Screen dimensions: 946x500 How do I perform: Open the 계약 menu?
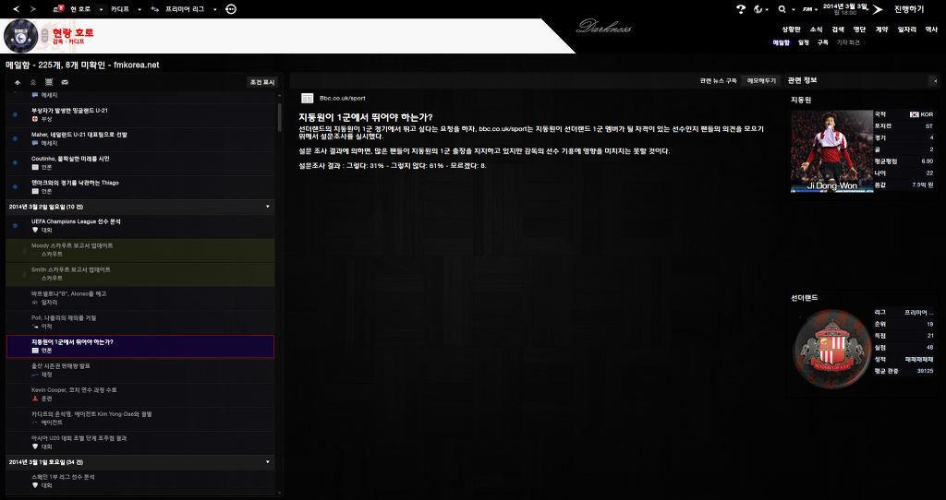881,29
